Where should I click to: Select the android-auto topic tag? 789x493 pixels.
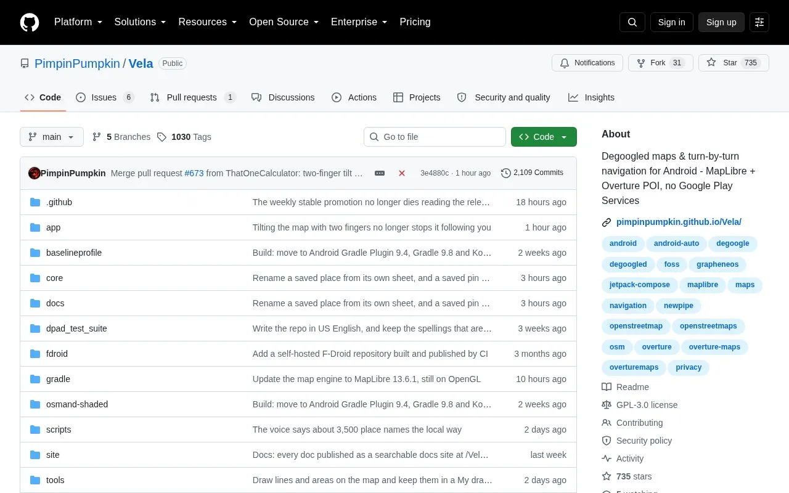point(676,243)
